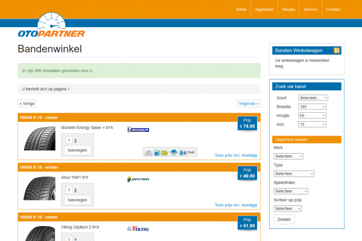Open the Viking Citytech 2 tyre image

click(x=39, y=234)
